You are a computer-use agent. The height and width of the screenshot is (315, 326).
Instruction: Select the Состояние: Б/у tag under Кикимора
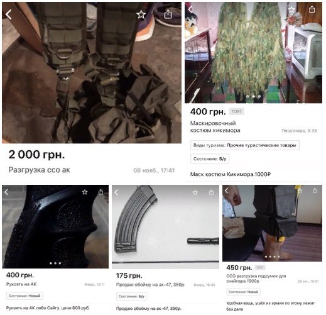point(210,158)
